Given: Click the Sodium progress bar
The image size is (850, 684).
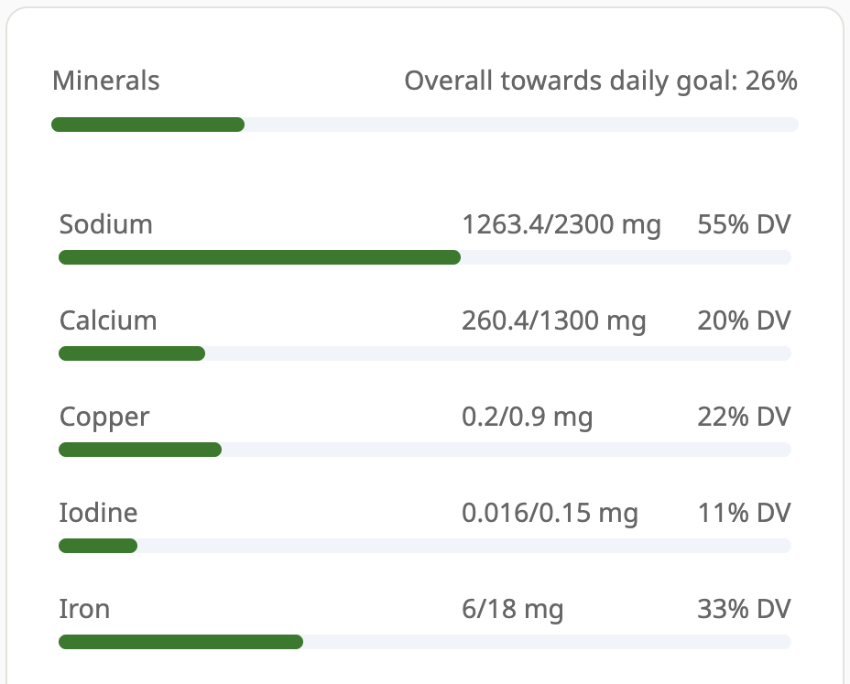Looking at the screenshot, I should [425, 257].
